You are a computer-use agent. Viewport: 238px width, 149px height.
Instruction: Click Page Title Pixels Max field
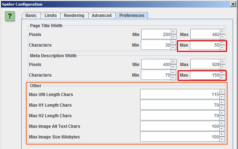[206, 34]
